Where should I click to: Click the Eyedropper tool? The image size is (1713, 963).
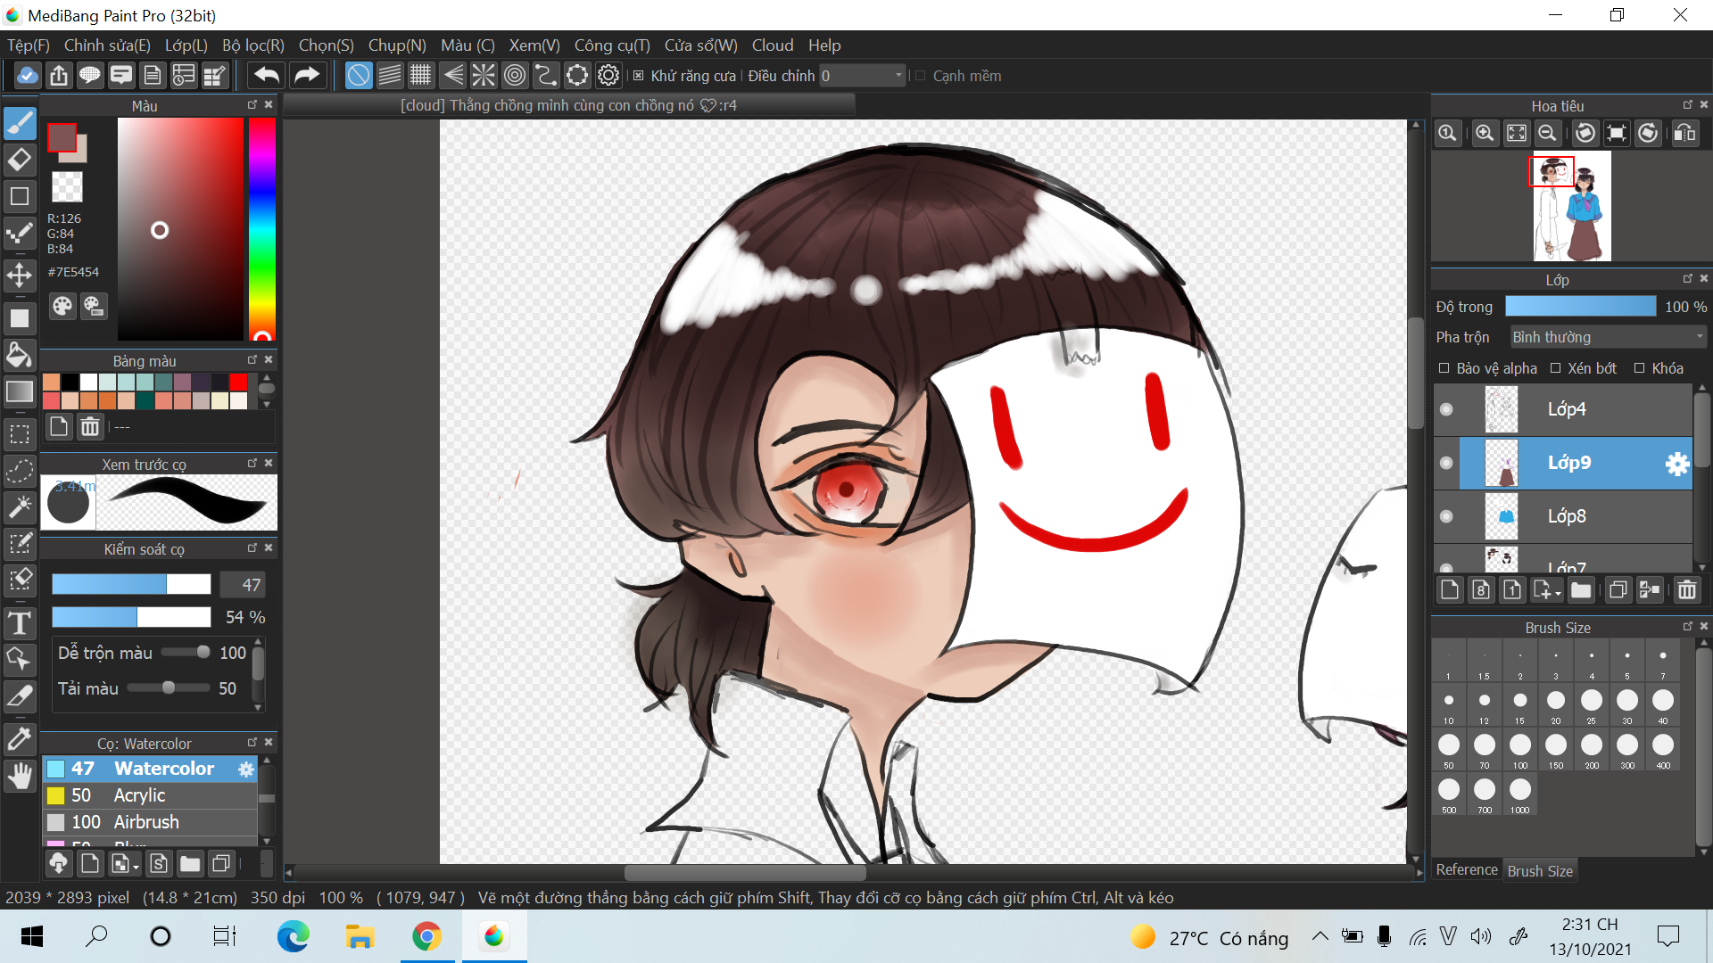pos(20,739)
